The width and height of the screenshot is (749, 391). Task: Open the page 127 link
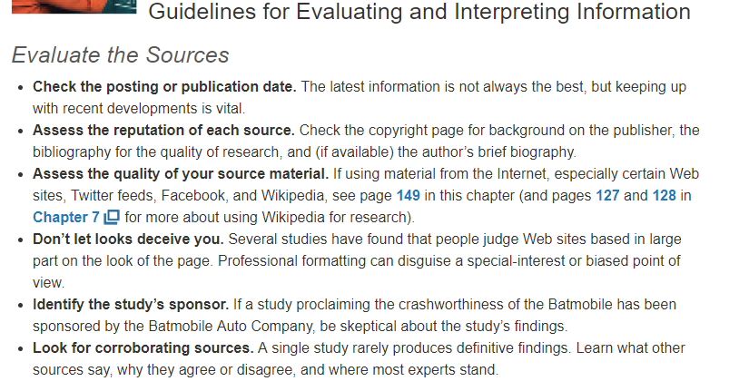[x=607, y=195]
